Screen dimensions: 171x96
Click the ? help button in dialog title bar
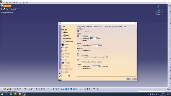point(131,23)
